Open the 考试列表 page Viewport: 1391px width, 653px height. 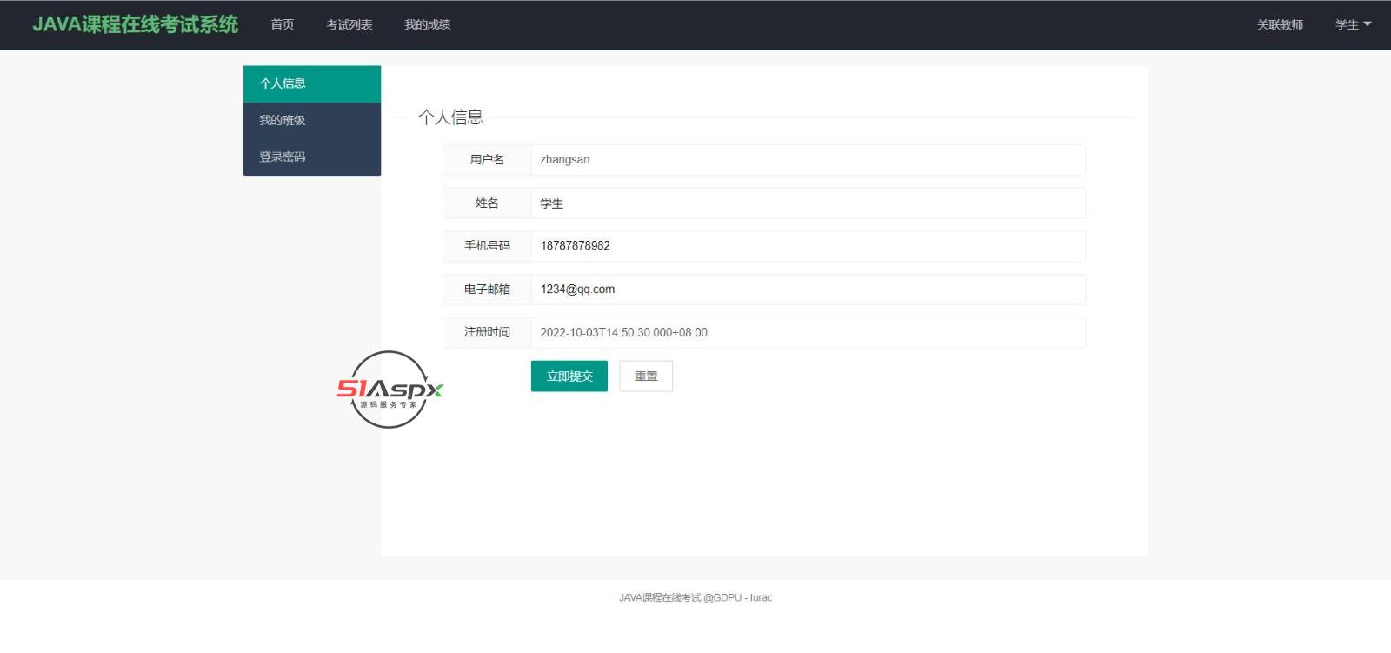point(349,24)
